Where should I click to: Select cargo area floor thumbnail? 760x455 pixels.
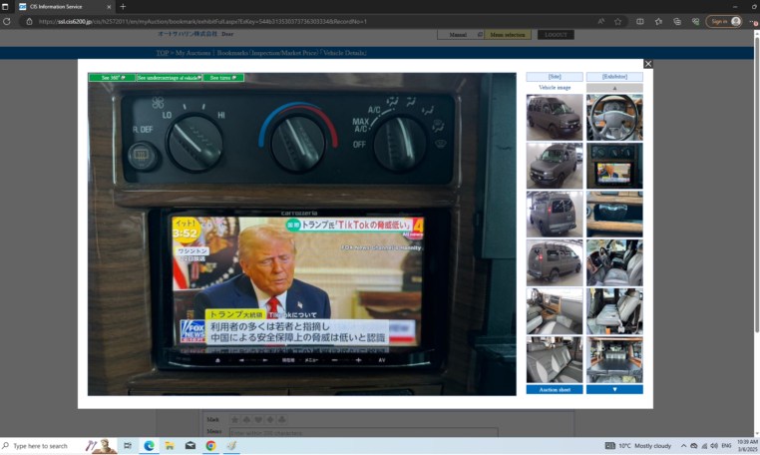[614, 359]
